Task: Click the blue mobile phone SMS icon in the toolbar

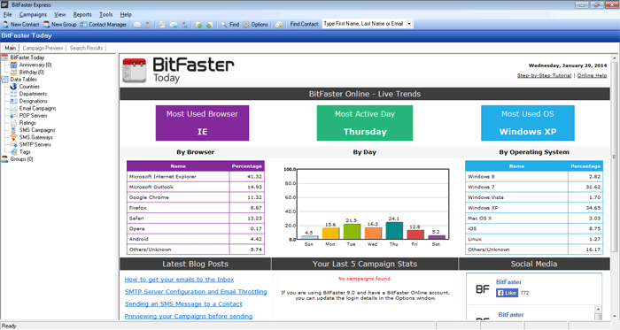Action: [184, 25]
